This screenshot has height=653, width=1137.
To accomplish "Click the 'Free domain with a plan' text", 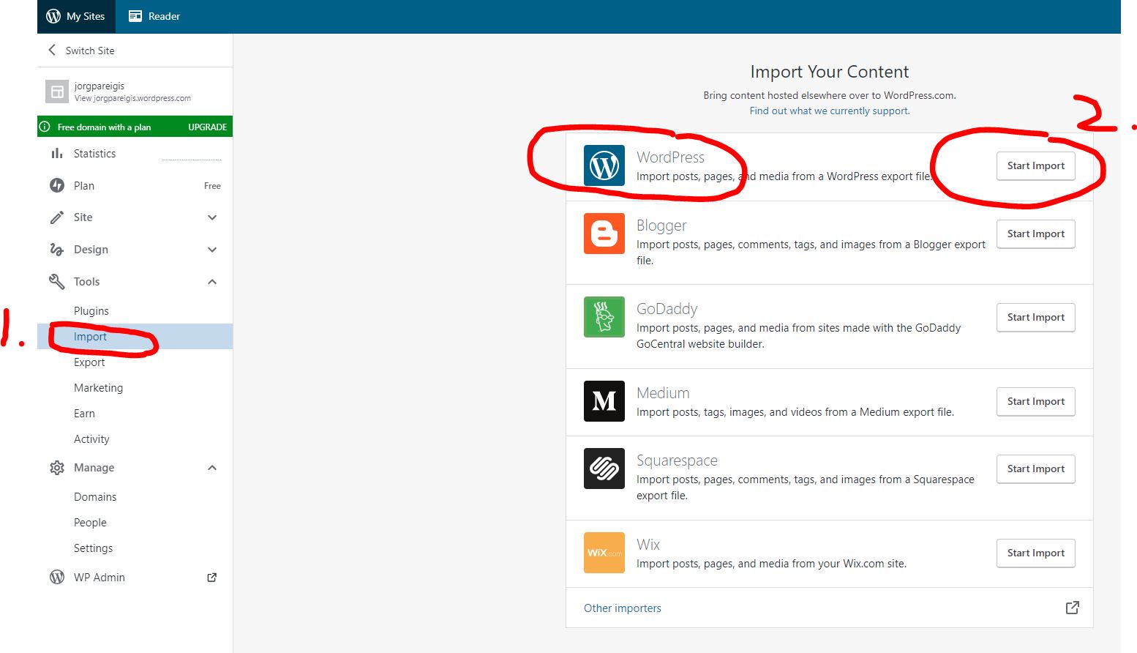I will (x=104, y=127).
